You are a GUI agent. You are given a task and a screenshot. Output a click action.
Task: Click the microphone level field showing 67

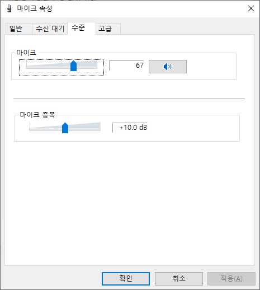click(x=126, y=66)
